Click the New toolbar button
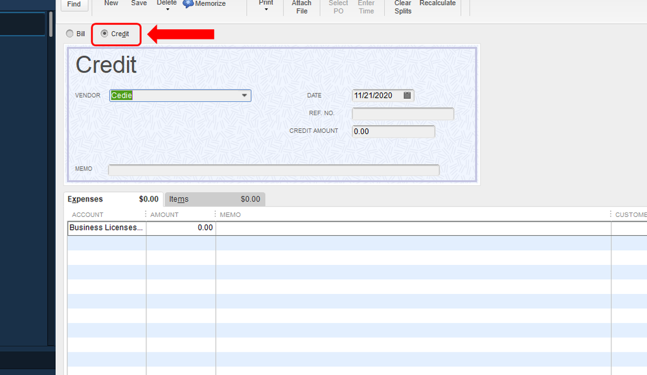This screenshot has height=375, width=647. 111,3
